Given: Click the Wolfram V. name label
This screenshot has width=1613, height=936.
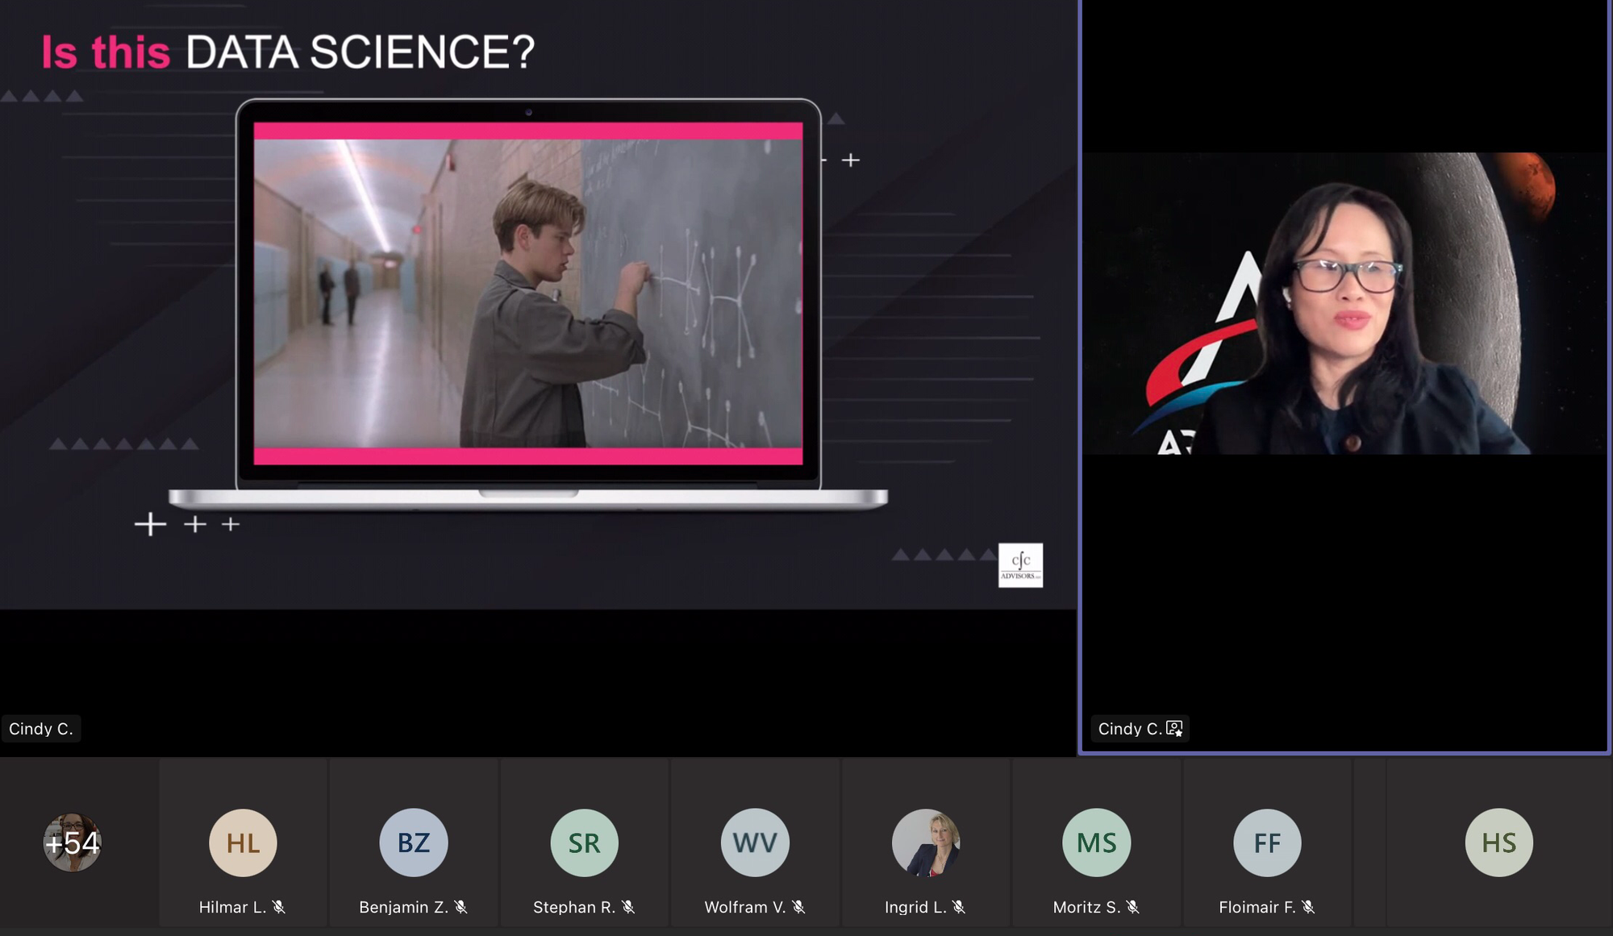Looking at the screenshot, I should click(x=745, y=907).
